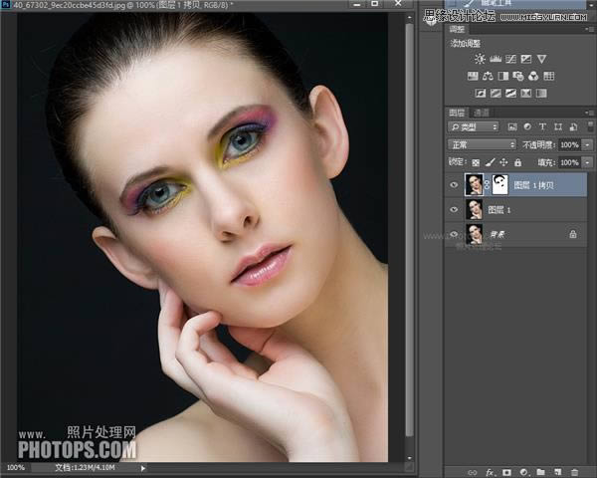Hide the 背景 background layer

pos(454,235)
